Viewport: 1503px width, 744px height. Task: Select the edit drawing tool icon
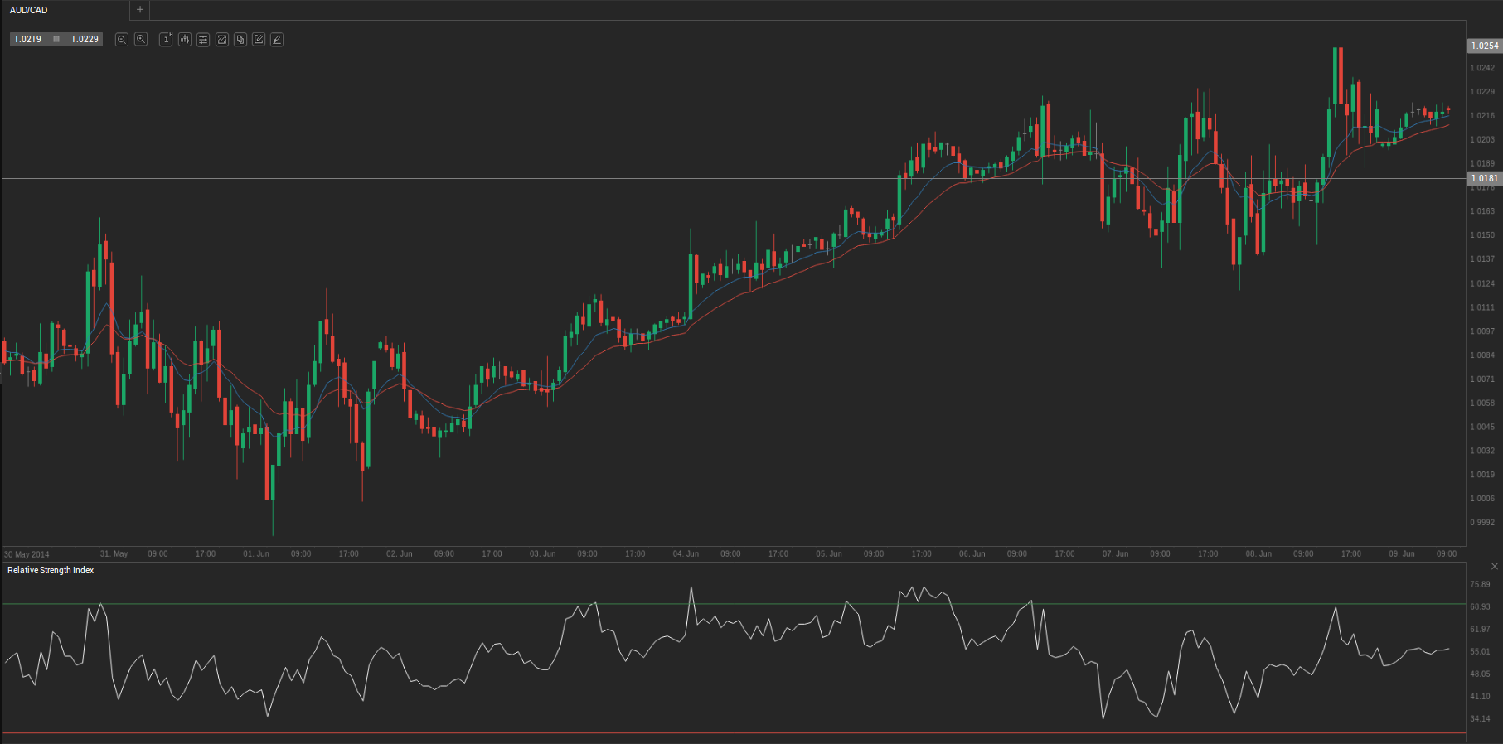tap(259, 40)
